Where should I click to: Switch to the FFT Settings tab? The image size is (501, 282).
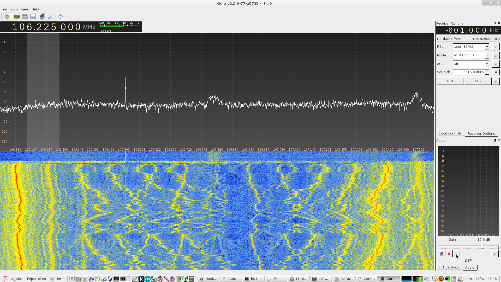(x=449, y=267)
